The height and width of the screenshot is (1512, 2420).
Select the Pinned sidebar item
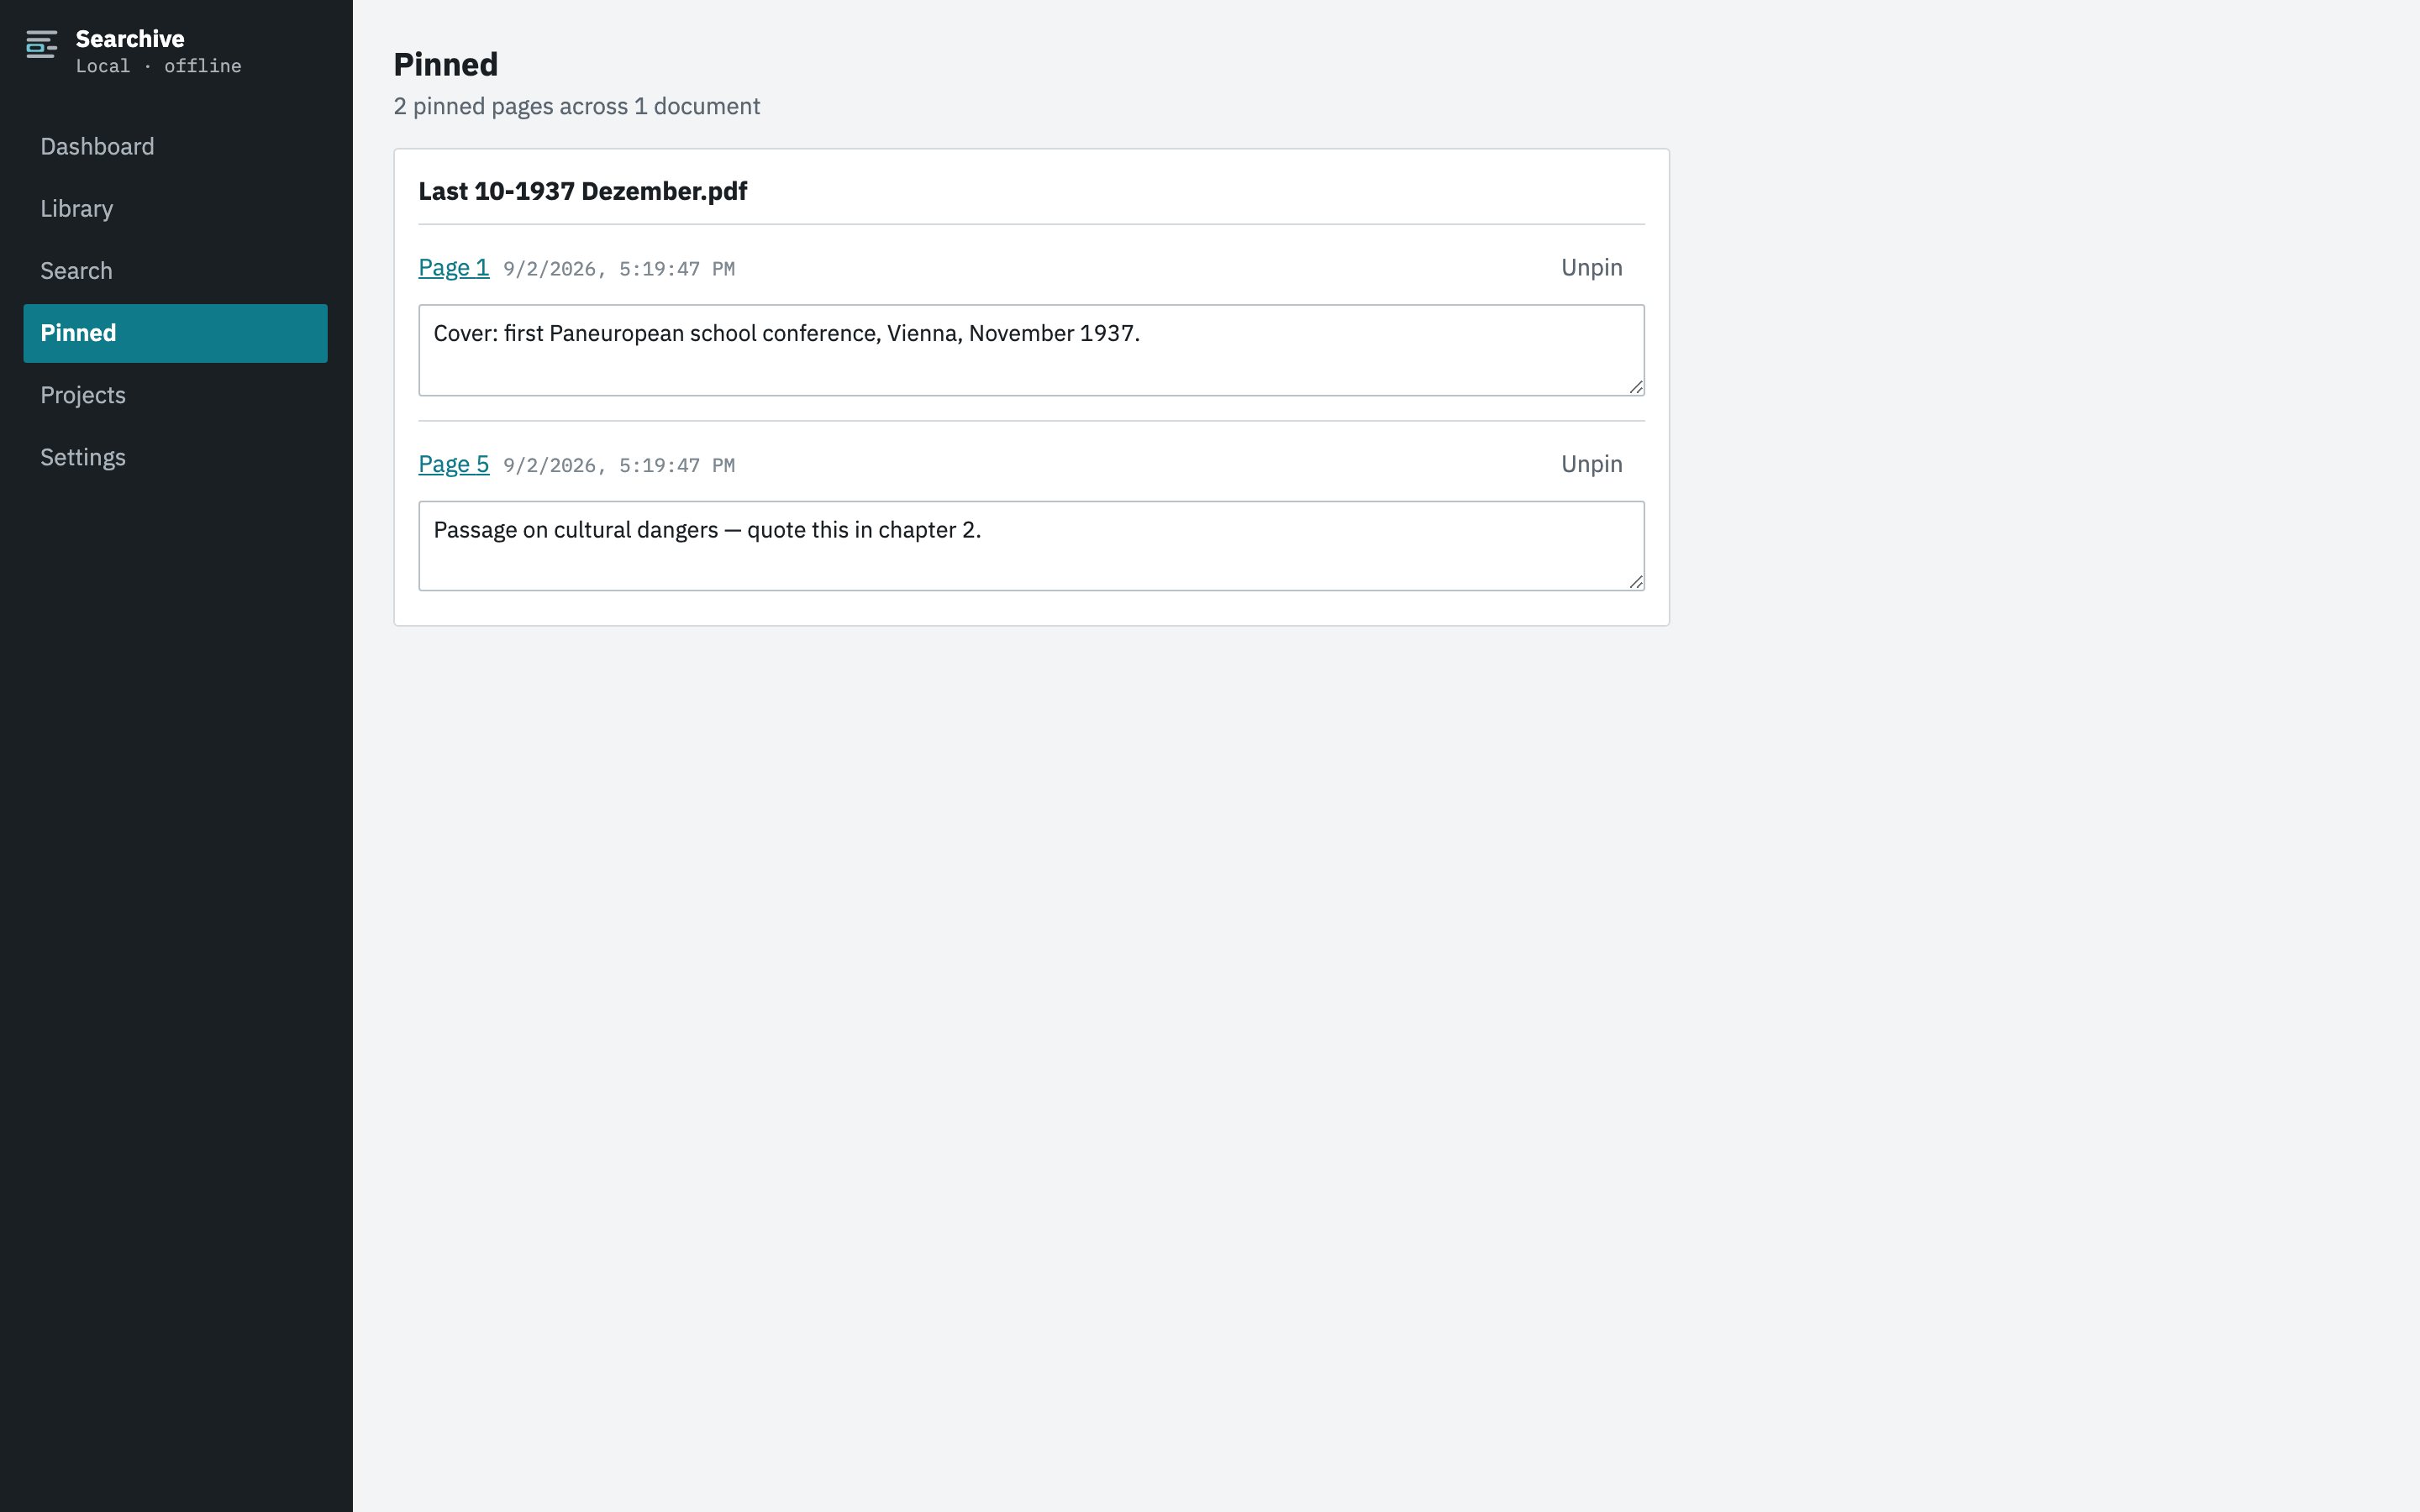pos(175,333)
